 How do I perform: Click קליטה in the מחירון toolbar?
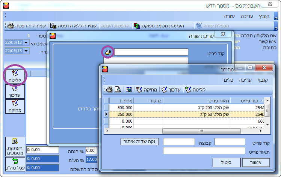pos(195,90)
